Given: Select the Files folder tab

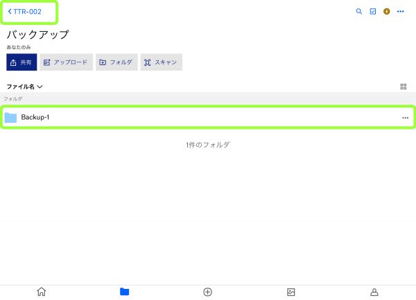Looking at the screenshot, I should click(x=124, y=292).
